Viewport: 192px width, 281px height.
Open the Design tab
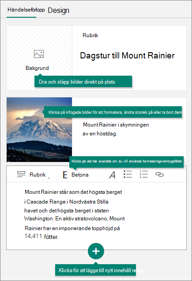[x=58, y=10]
